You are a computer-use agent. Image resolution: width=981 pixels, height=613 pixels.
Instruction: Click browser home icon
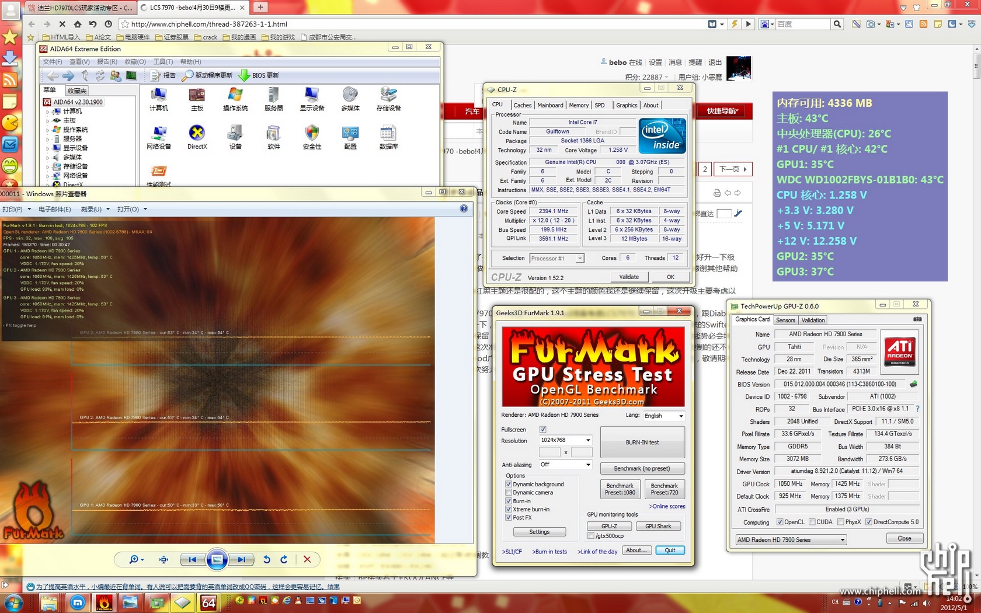point(78,24)
